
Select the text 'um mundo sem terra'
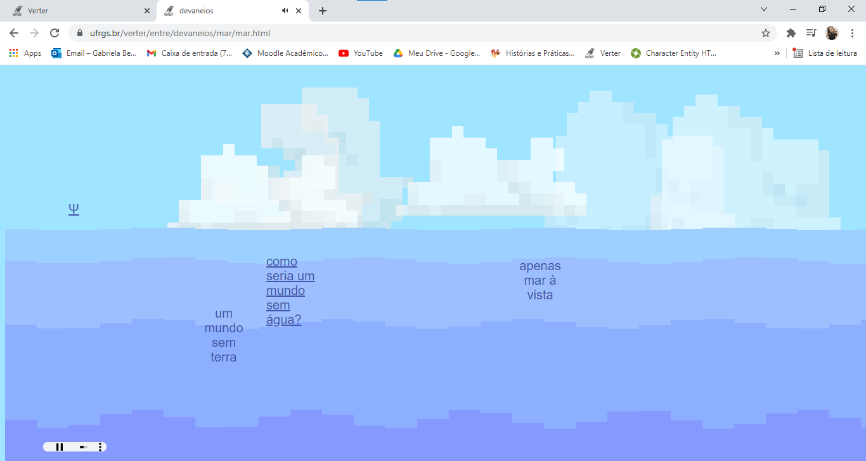[224, 335]
